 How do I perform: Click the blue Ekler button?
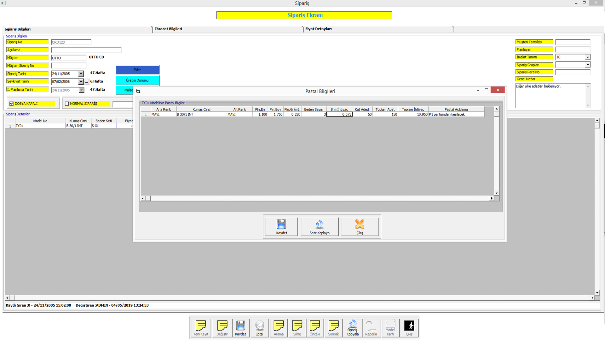tap(137, 70)
